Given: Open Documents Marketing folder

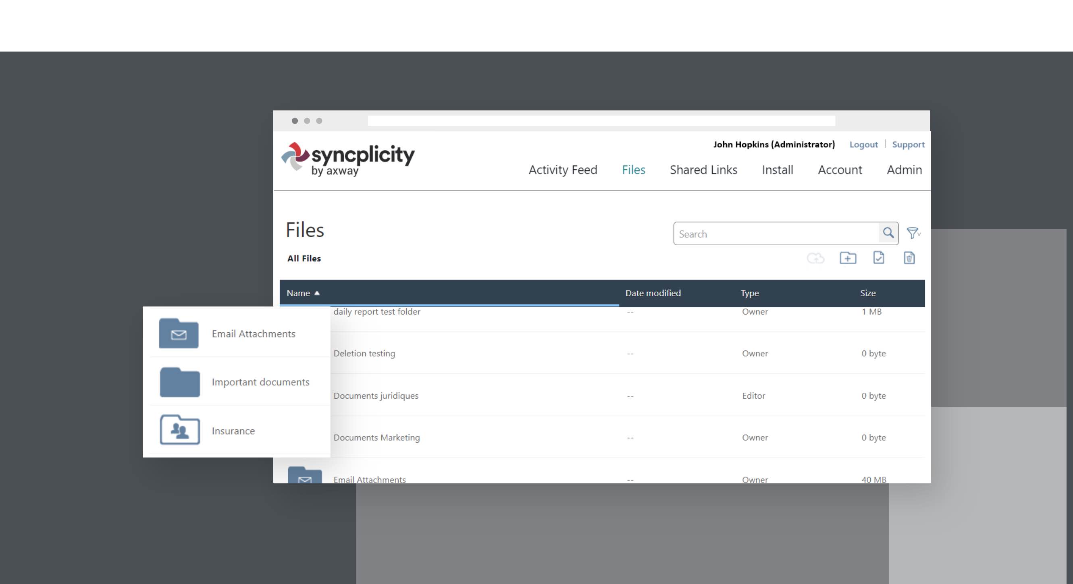Looking at the screenshot, I should pos(376,437).
